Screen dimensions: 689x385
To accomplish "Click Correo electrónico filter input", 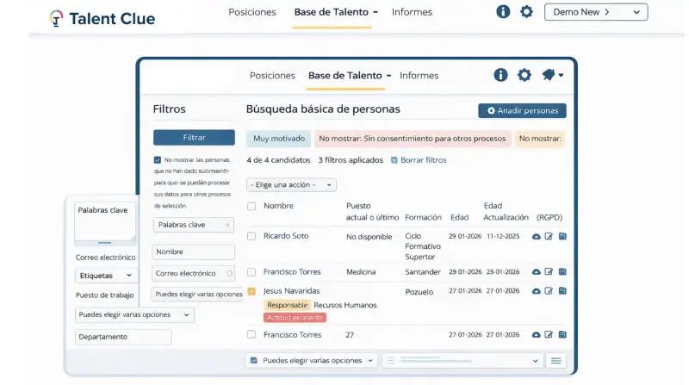I will tap(193, 273).
